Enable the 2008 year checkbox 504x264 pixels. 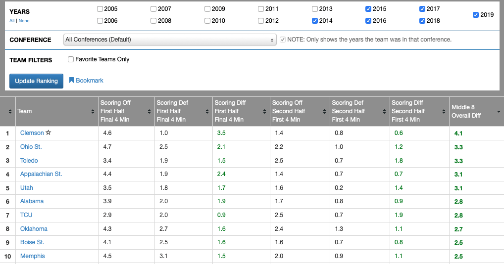click(153, 21)
